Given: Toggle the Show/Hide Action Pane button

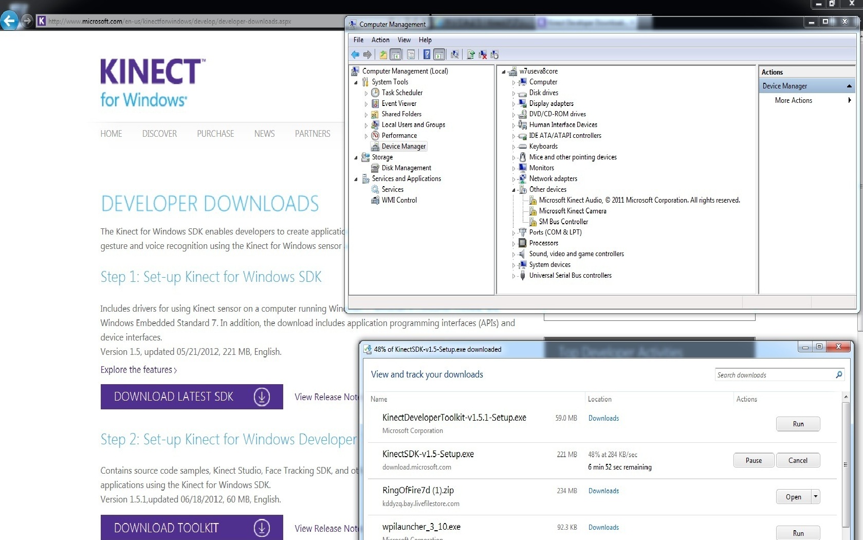Looking at the screenshot, I should [439, 55].
